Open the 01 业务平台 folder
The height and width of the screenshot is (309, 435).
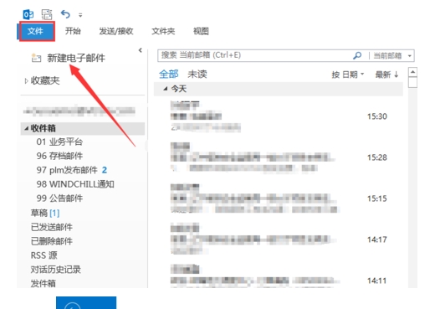[x=59, y=142]
